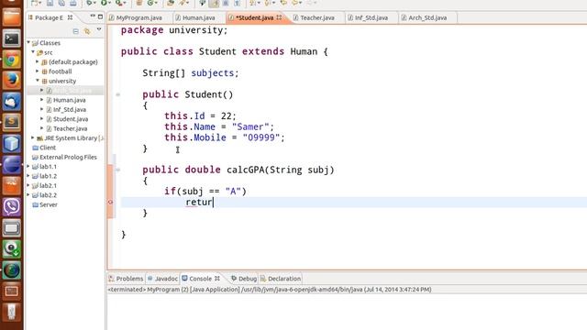
Task: Minimize the Package Explorer view
Action: 93,16
